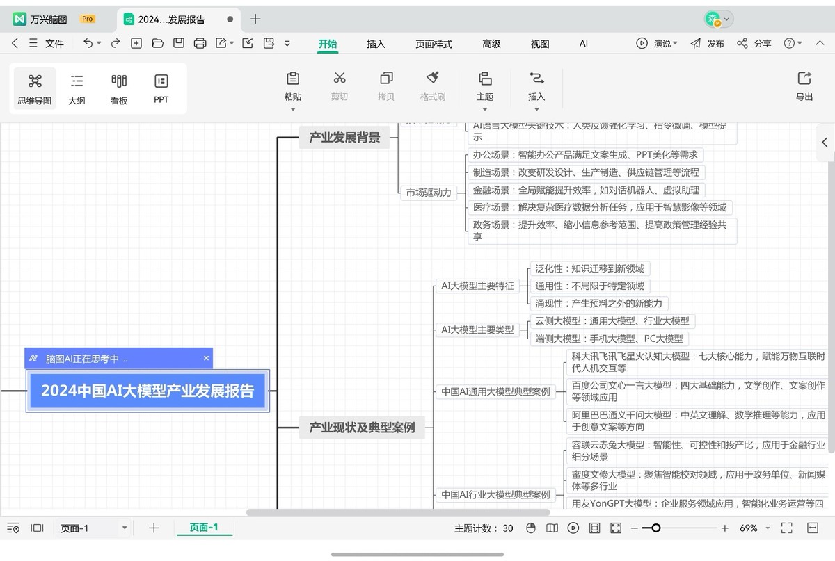
Task: Click the fit-to-window expand icon in status bar
Action: (615, 528)
